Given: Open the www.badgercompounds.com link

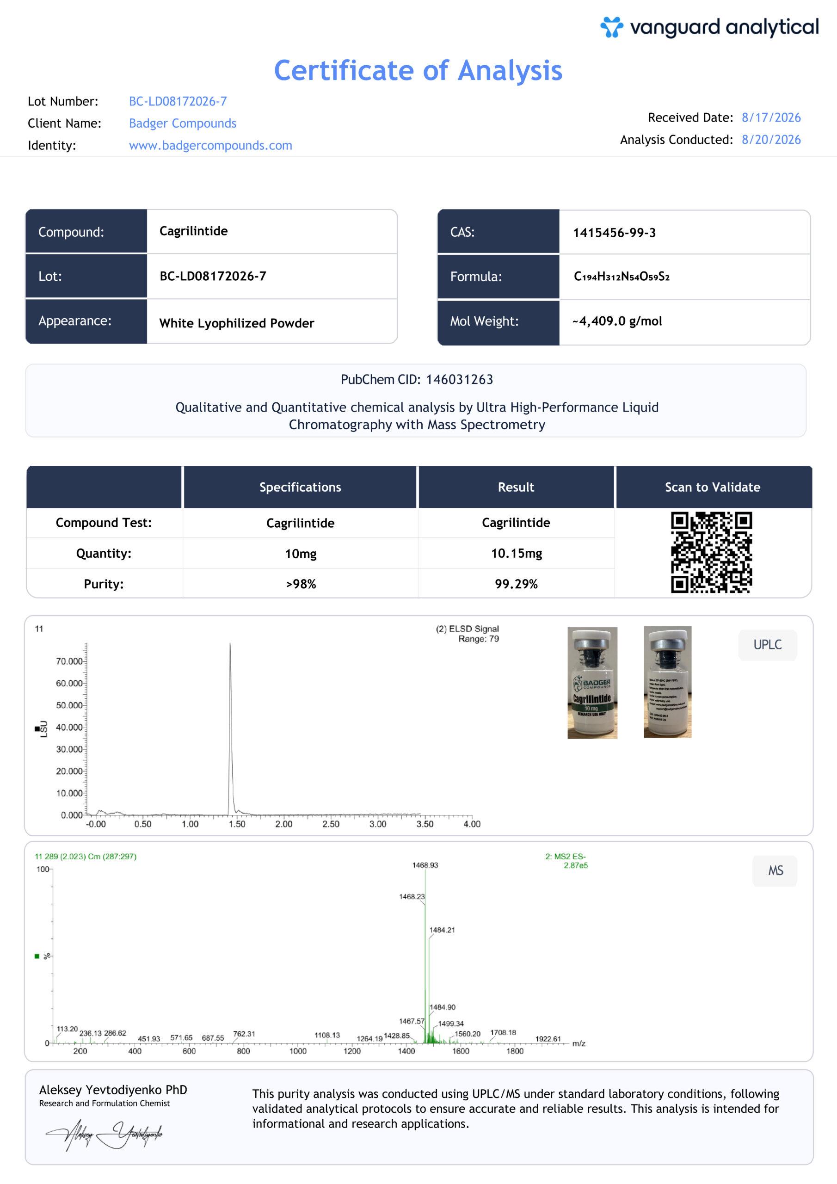Looking at the screenshot, I should 210,145.
